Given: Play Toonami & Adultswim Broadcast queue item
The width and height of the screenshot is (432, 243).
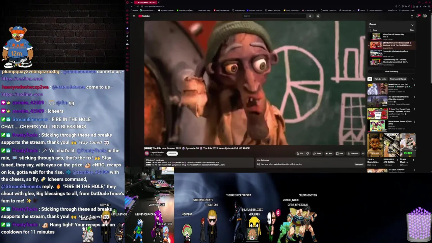Looking at the screenshot, I should (x=391, y=54).
